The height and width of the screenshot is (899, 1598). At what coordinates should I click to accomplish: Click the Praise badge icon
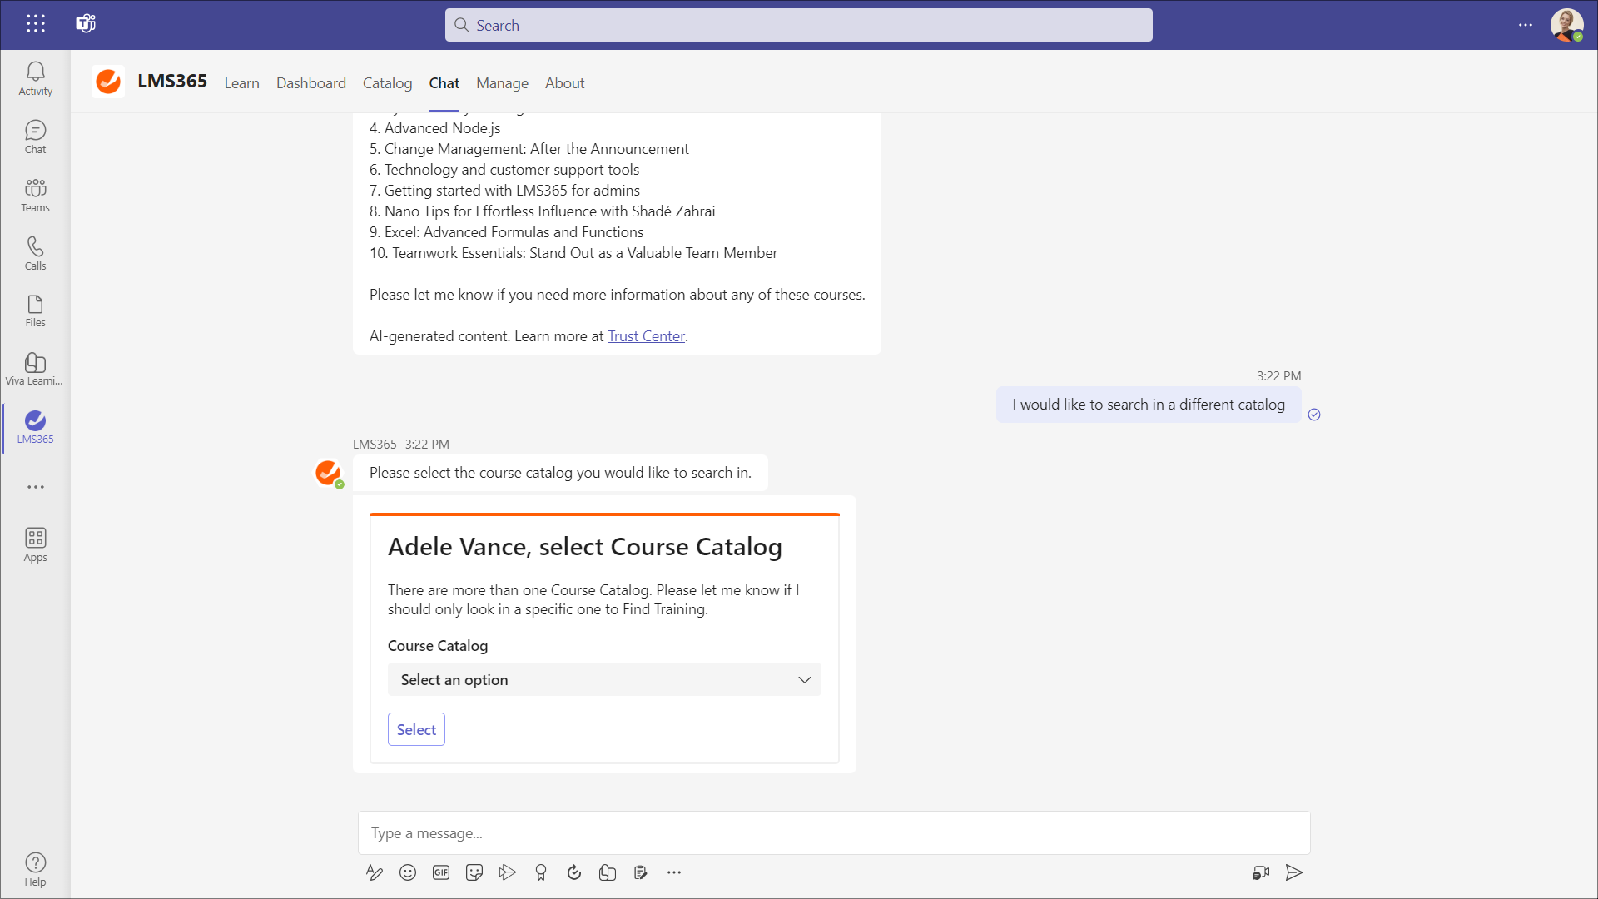point(541,872)
